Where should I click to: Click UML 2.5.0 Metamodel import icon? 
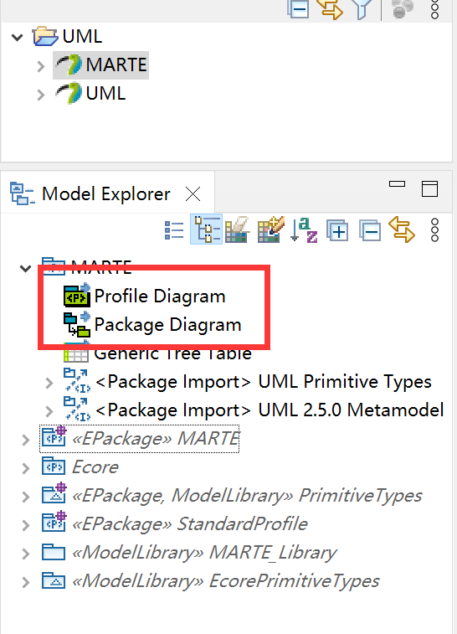[77, 410]
